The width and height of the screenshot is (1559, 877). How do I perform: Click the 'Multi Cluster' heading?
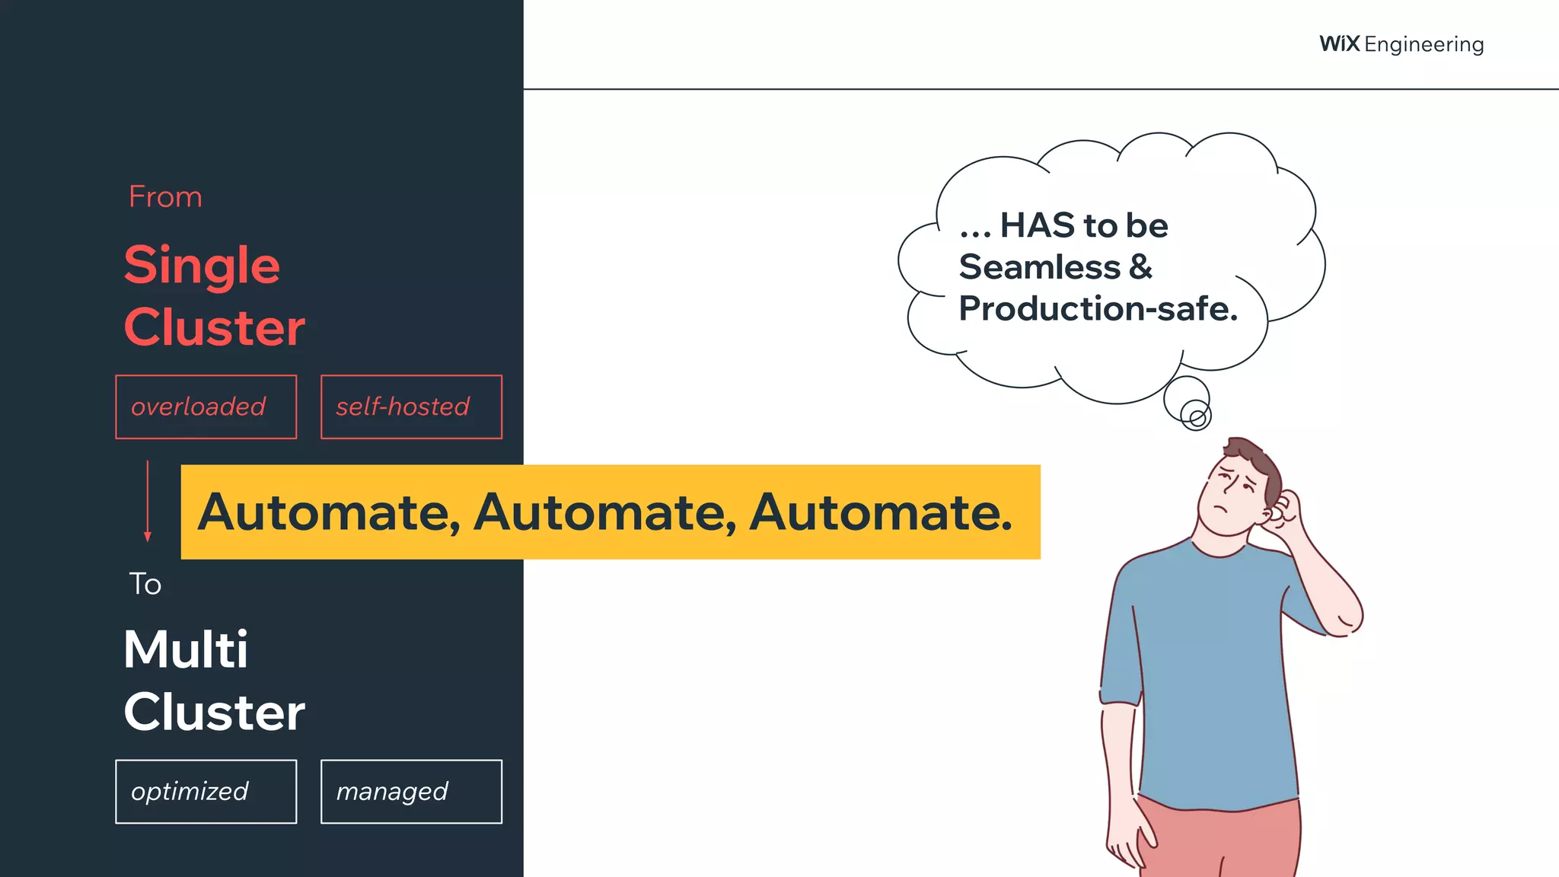pyautogui.click(x=214, y=681)
